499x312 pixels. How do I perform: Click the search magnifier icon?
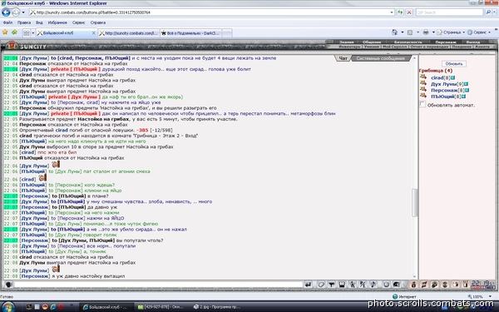click(488, 12)
